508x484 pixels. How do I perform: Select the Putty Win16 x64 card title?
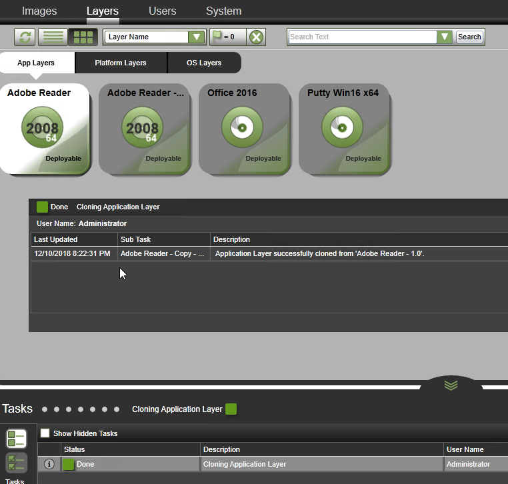[x=343, y=93]
